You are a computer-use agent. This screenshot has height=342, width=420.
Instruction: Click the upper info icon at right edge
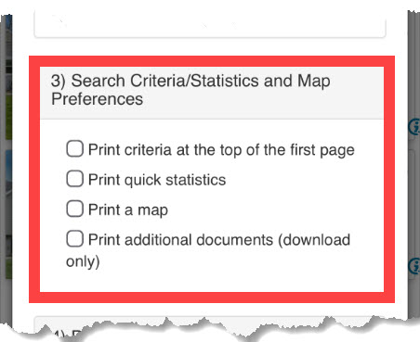point(414,127)
